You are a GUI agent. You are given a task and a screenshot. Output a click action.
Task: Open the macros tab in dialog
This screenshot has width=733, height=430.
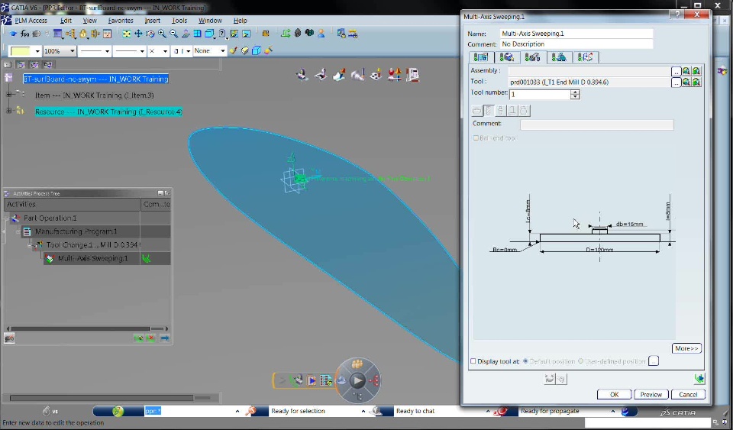click(x=585, y=57)
